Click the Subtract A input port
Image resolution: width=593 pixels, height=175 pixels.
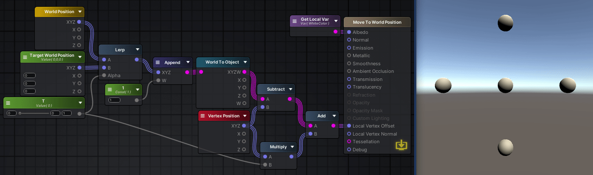tap(262, 99)
